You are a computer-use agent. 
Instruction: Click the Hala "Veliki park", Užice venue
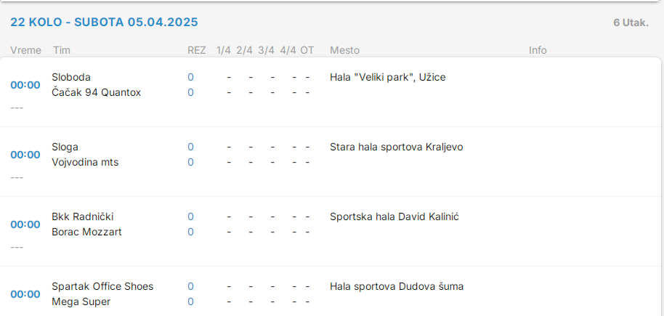pos(387,77)
